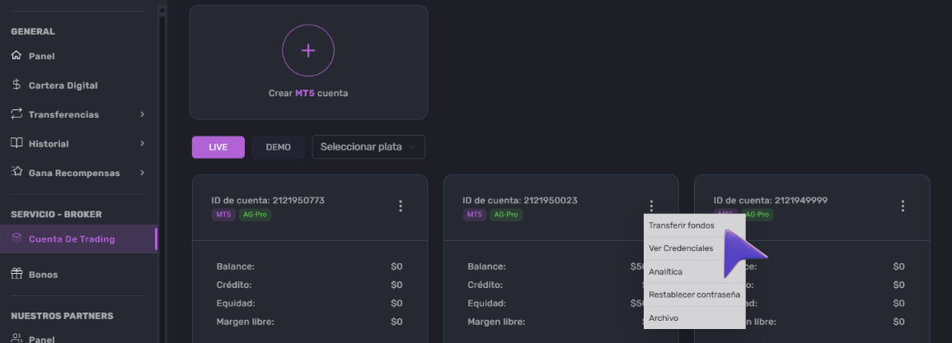Viewport: 952px width, 343px height.
Task: Switch to LIVE accounts
Action: 218,147
